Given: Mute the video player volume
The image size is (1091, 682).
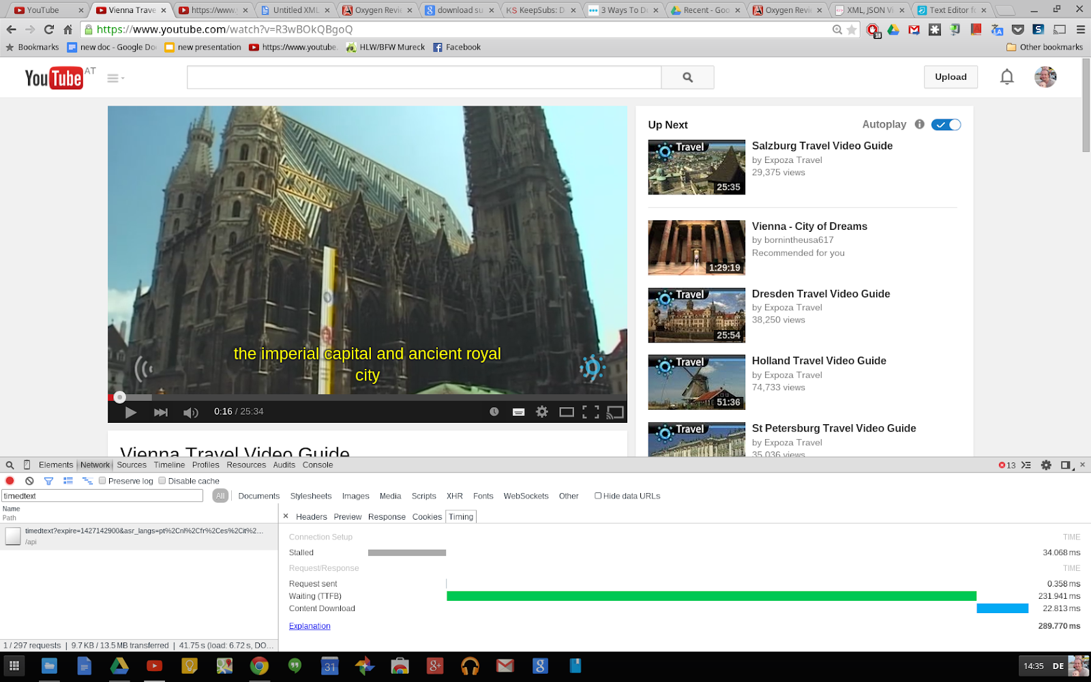Looking at the screenshot, I should pyautogui.click(x=190, y=412).
